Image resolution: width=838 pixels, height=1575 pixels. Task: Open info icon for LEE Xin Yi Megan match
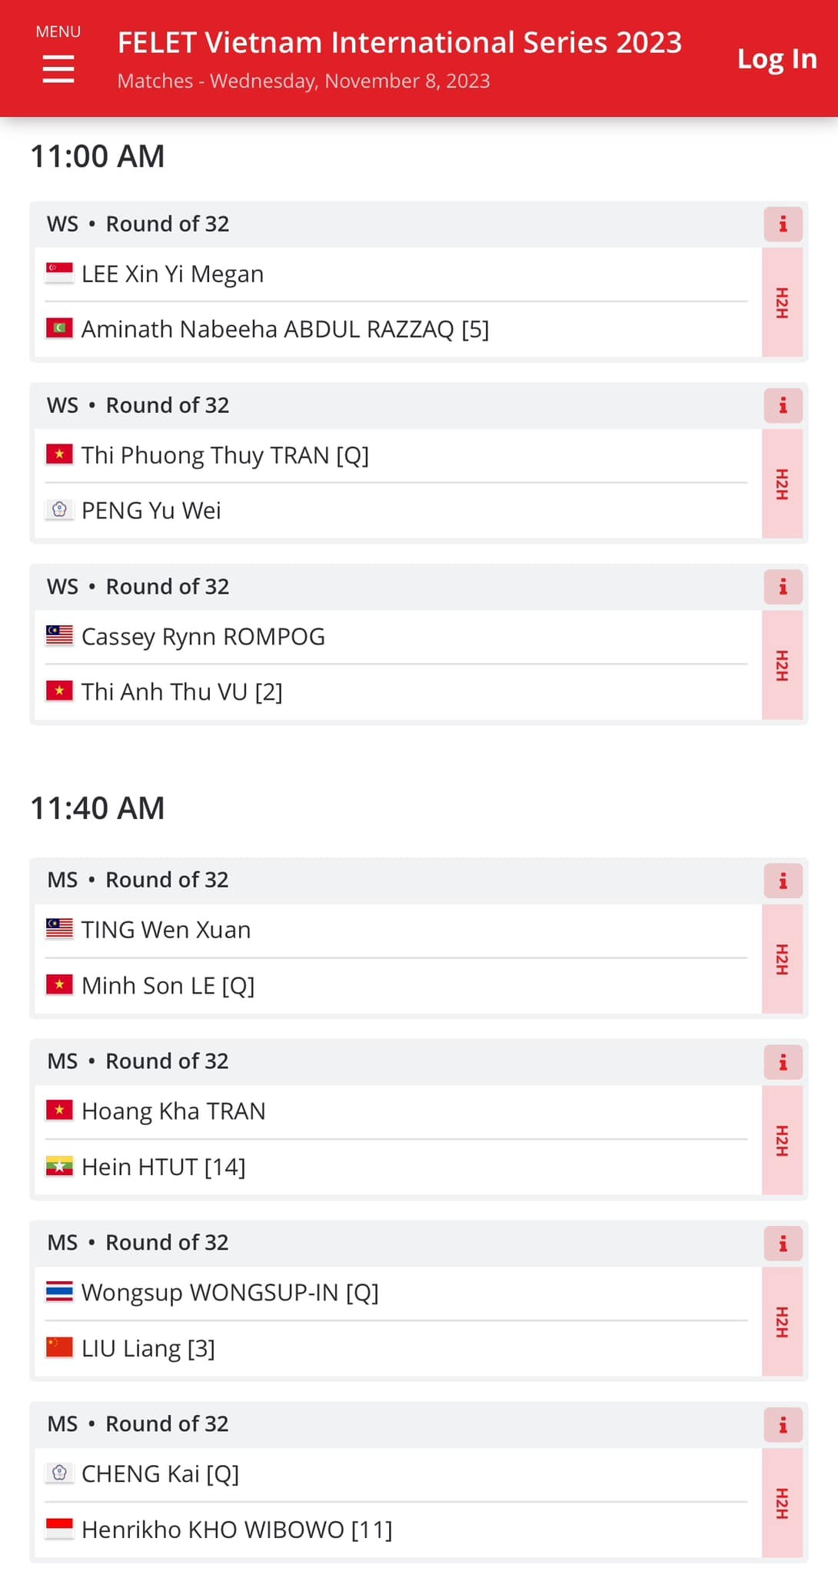pos(783,224)
